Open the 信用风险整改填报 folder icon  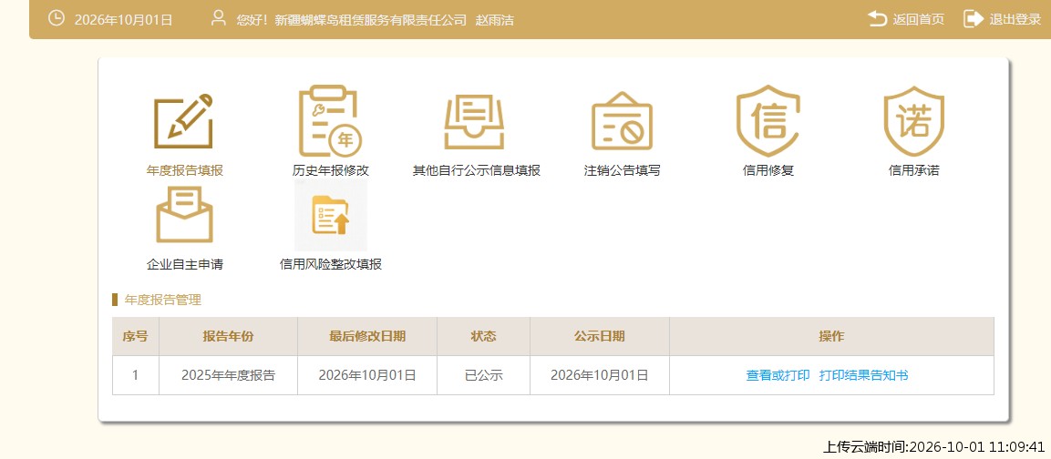pyautogui.click(x=331, y=215)
